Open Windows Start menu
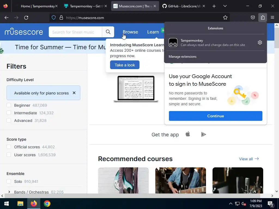This screenshot has height=209, width=279. point(7,204)
